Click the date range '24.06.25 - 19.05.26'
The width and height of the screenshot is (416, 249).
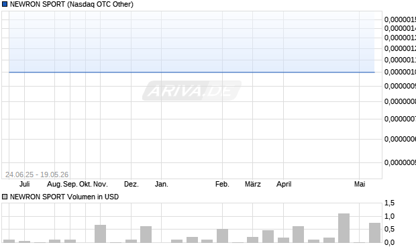(37, 175)
